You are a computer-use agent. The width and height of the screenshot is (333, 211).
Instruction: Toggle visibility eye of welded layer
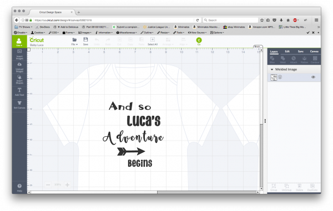tap(313, 77)
